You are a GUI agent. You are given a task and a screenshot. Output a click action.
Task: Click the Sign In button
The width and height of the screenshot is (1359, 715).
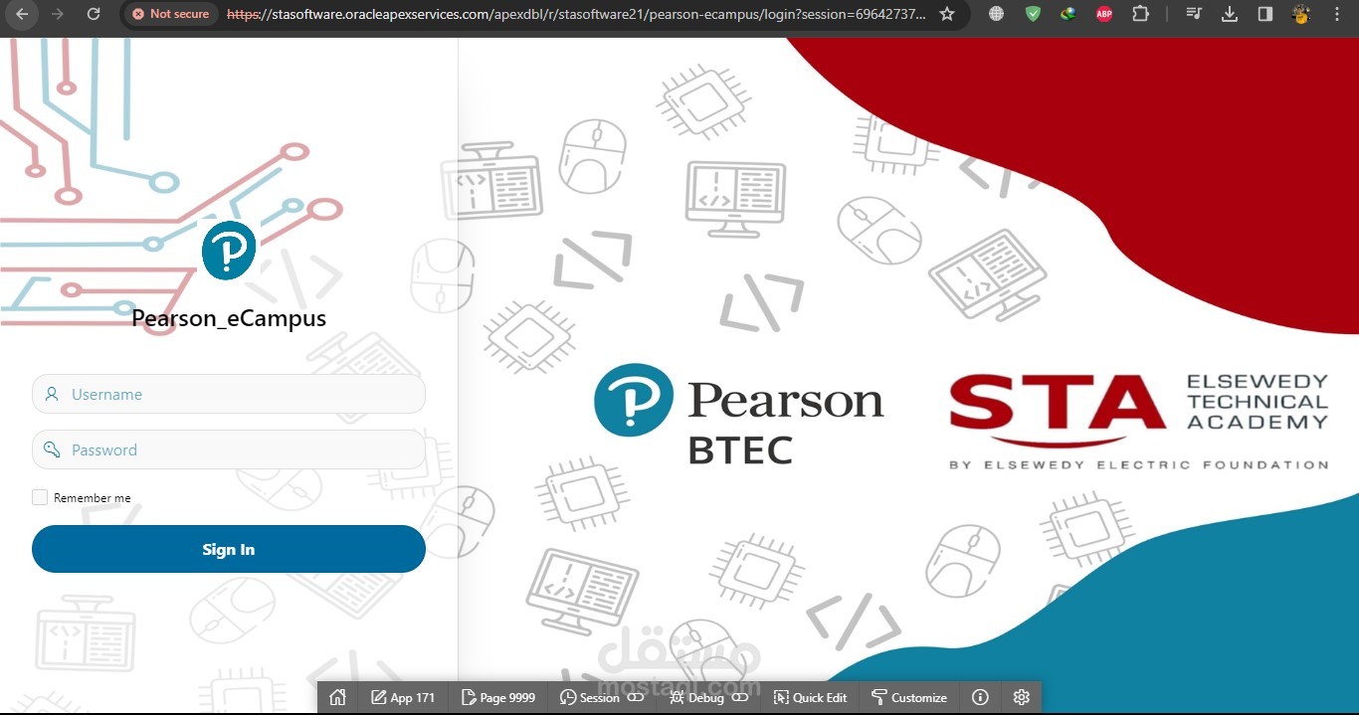[229, 549]
